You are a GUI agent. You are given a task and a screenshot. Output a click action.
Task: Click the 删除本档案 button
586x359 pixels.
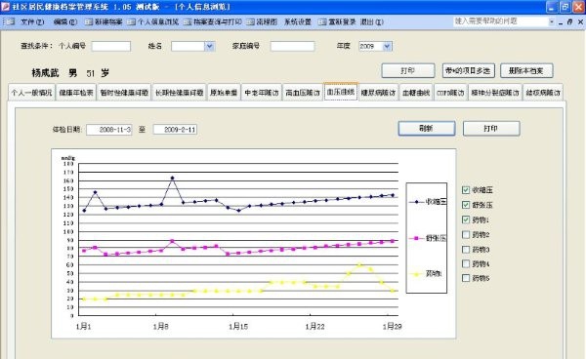[x=526, y=70]
